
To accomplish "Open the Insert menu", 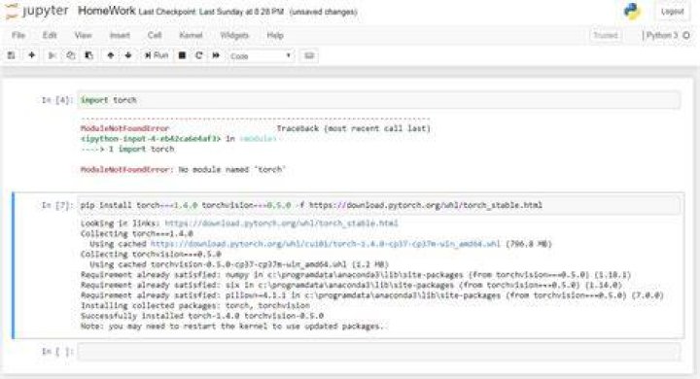I will pyautogui.click(x=120, y=35).
